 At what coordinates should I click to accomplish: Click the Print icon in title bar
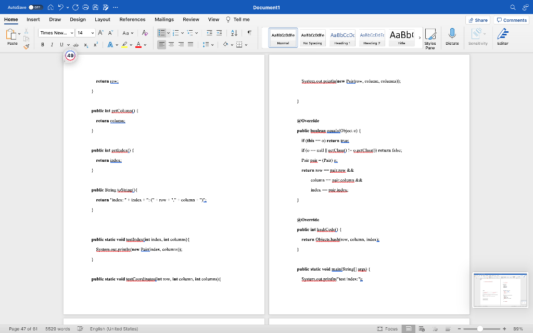[x=85, y=7]
